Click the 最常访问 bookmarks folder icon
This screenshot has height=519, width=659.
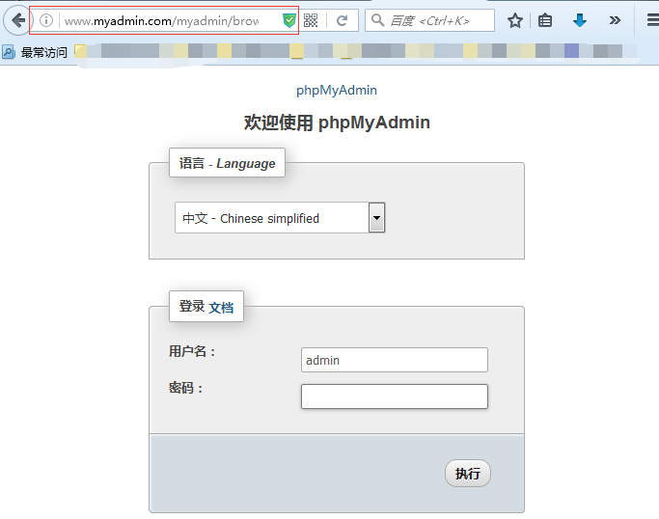click(x=8, y=52)
